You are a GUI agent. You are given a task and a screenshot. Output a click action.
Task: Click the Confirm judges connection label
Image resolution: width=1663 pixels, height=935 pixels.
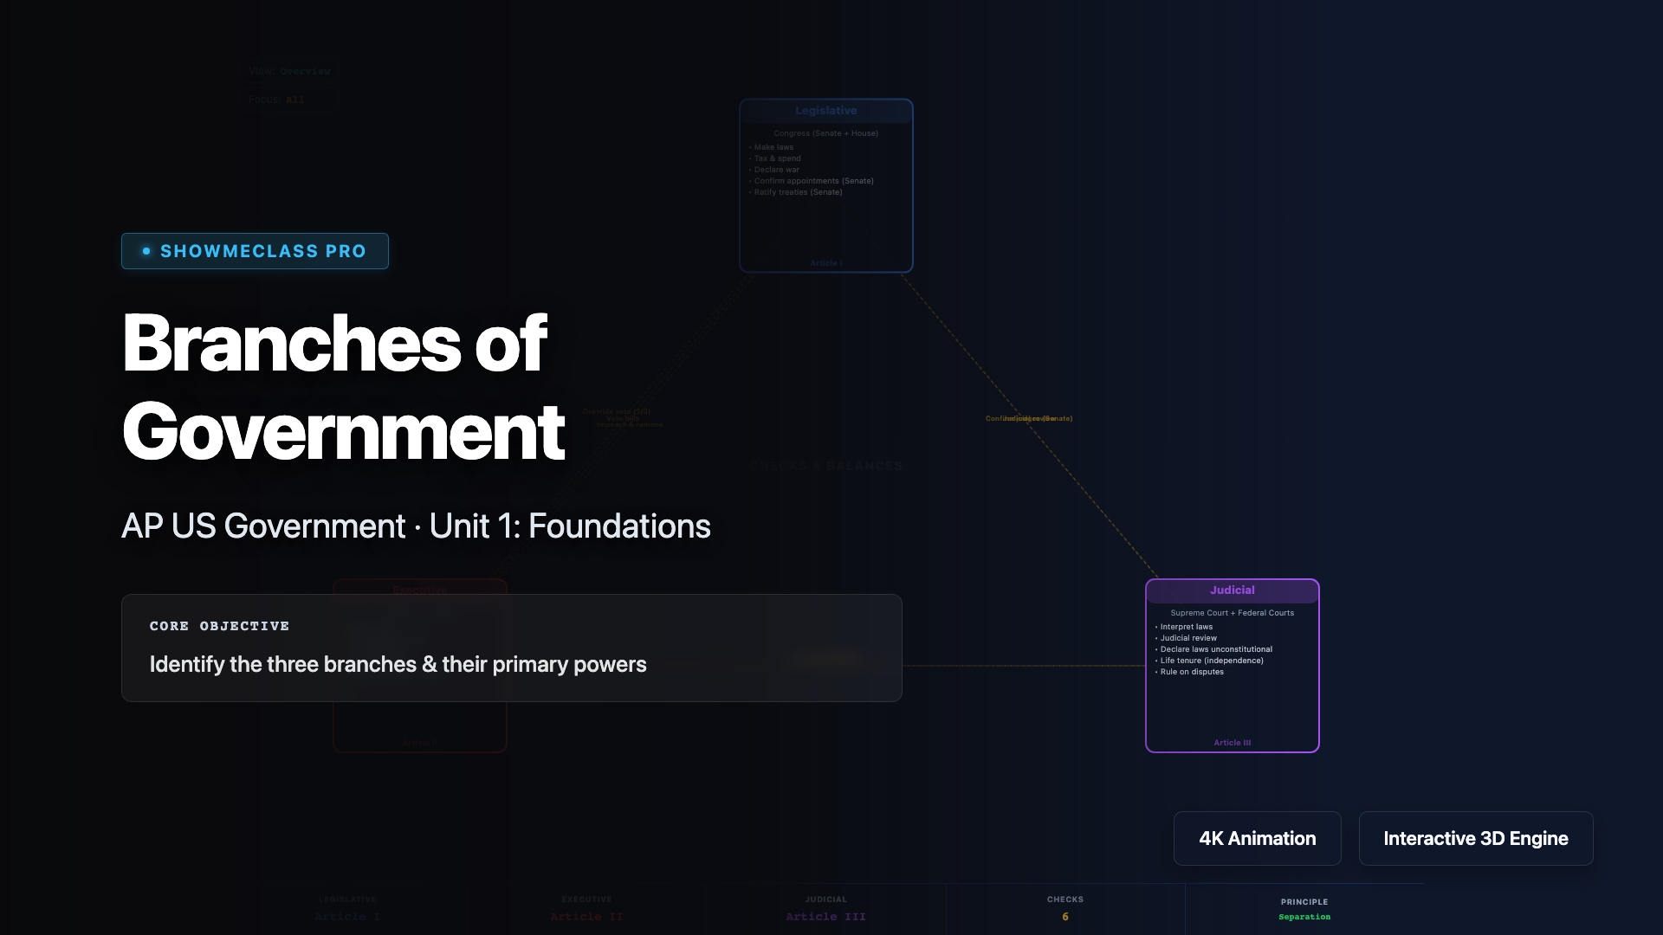click(1029, 419)
